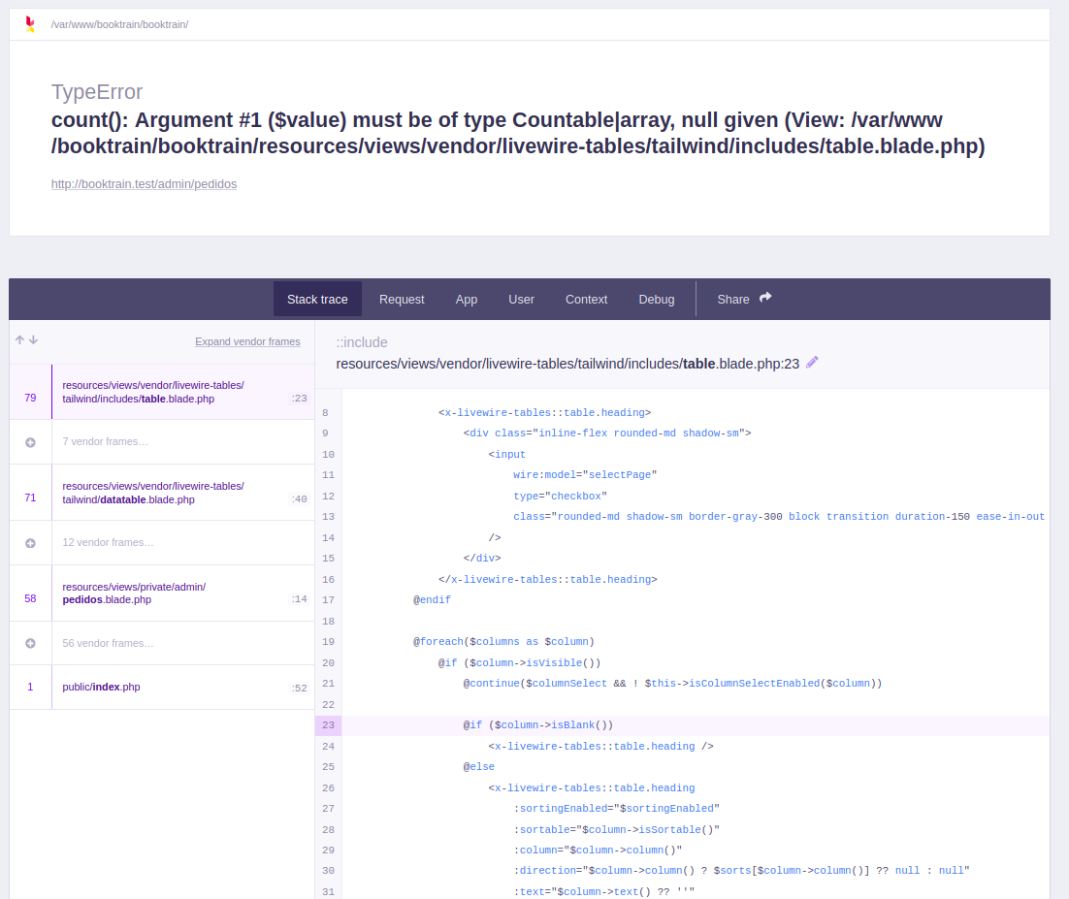Click the Share arrow icon

[765, 297]
